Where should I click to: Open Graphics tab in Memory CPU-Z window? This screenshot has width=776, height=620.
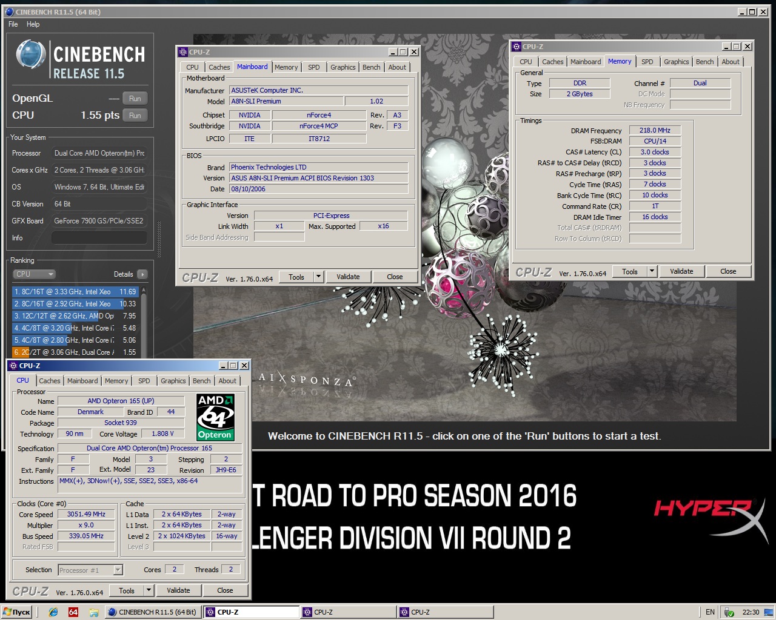click(x=676, y=62)
